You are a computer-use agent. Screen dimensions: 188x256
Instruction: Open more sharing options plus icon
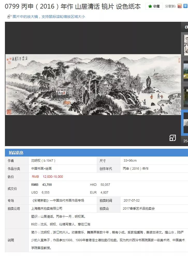click(185, 6)
